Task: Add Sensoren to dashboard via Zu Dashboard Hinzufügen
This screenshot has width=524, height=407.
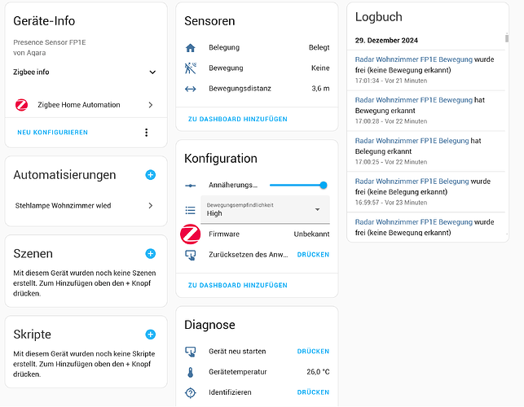Action: (237, 119)
